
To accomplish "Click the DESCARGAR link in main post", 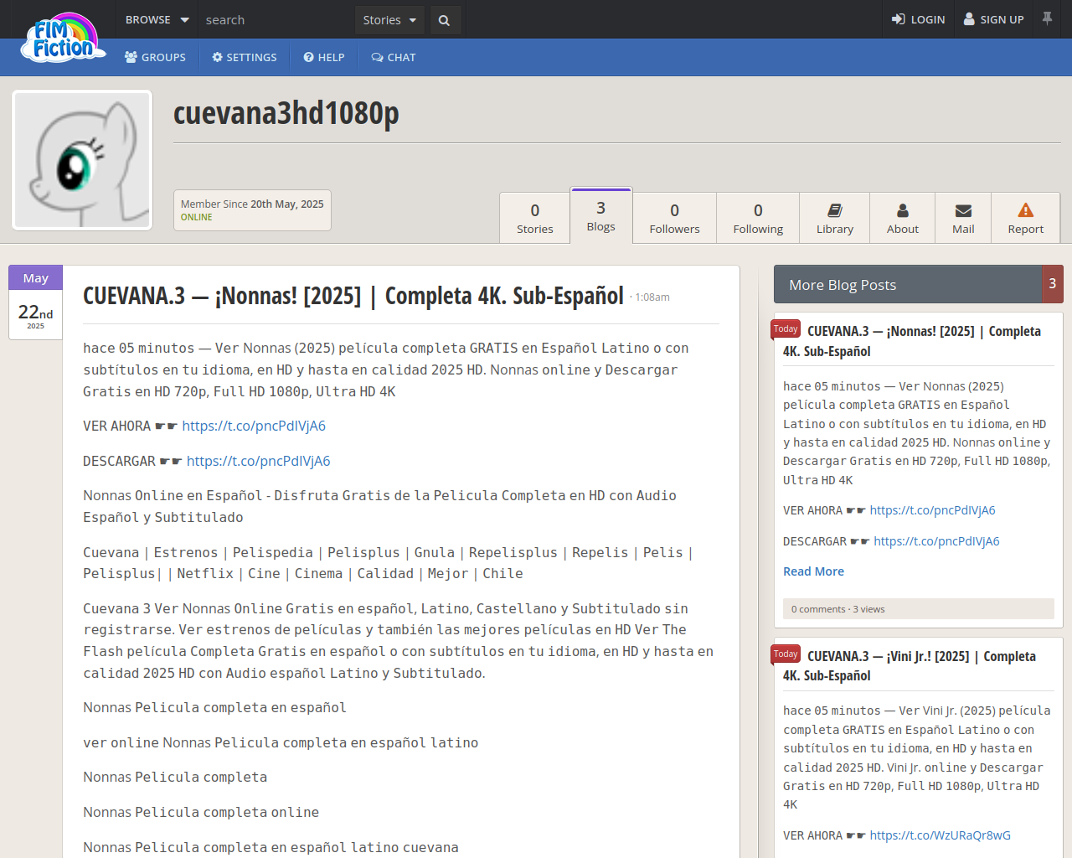I will click(x=258, y=461).
